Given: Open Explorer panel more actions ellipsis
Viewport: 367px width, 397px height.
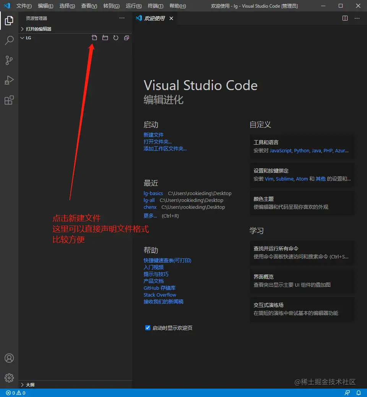Looking at the screenshot, I should pyautogui.click(x=122, y=18).
